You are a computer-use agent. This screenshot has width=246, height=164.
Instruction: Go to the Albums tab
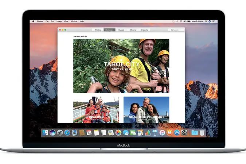(133, 30)
